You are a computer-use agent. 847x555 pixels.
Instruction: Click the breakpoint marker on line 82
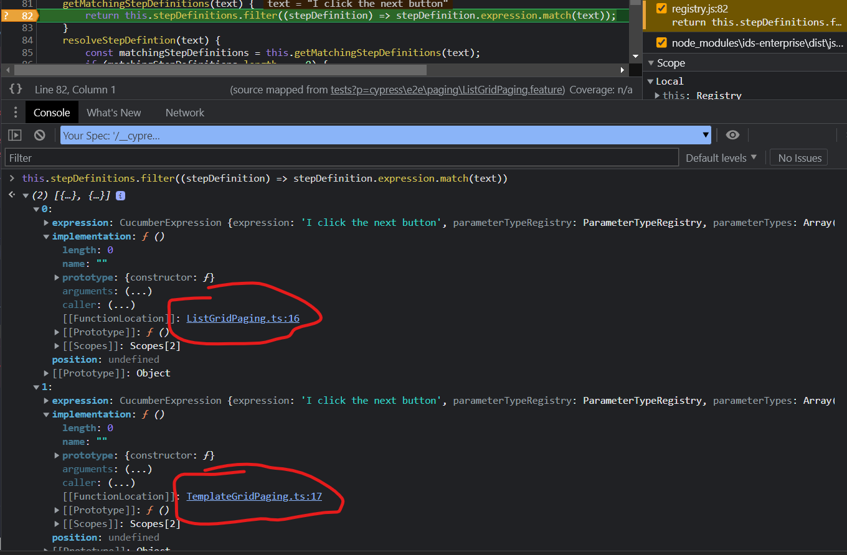[x=18, y=15]
